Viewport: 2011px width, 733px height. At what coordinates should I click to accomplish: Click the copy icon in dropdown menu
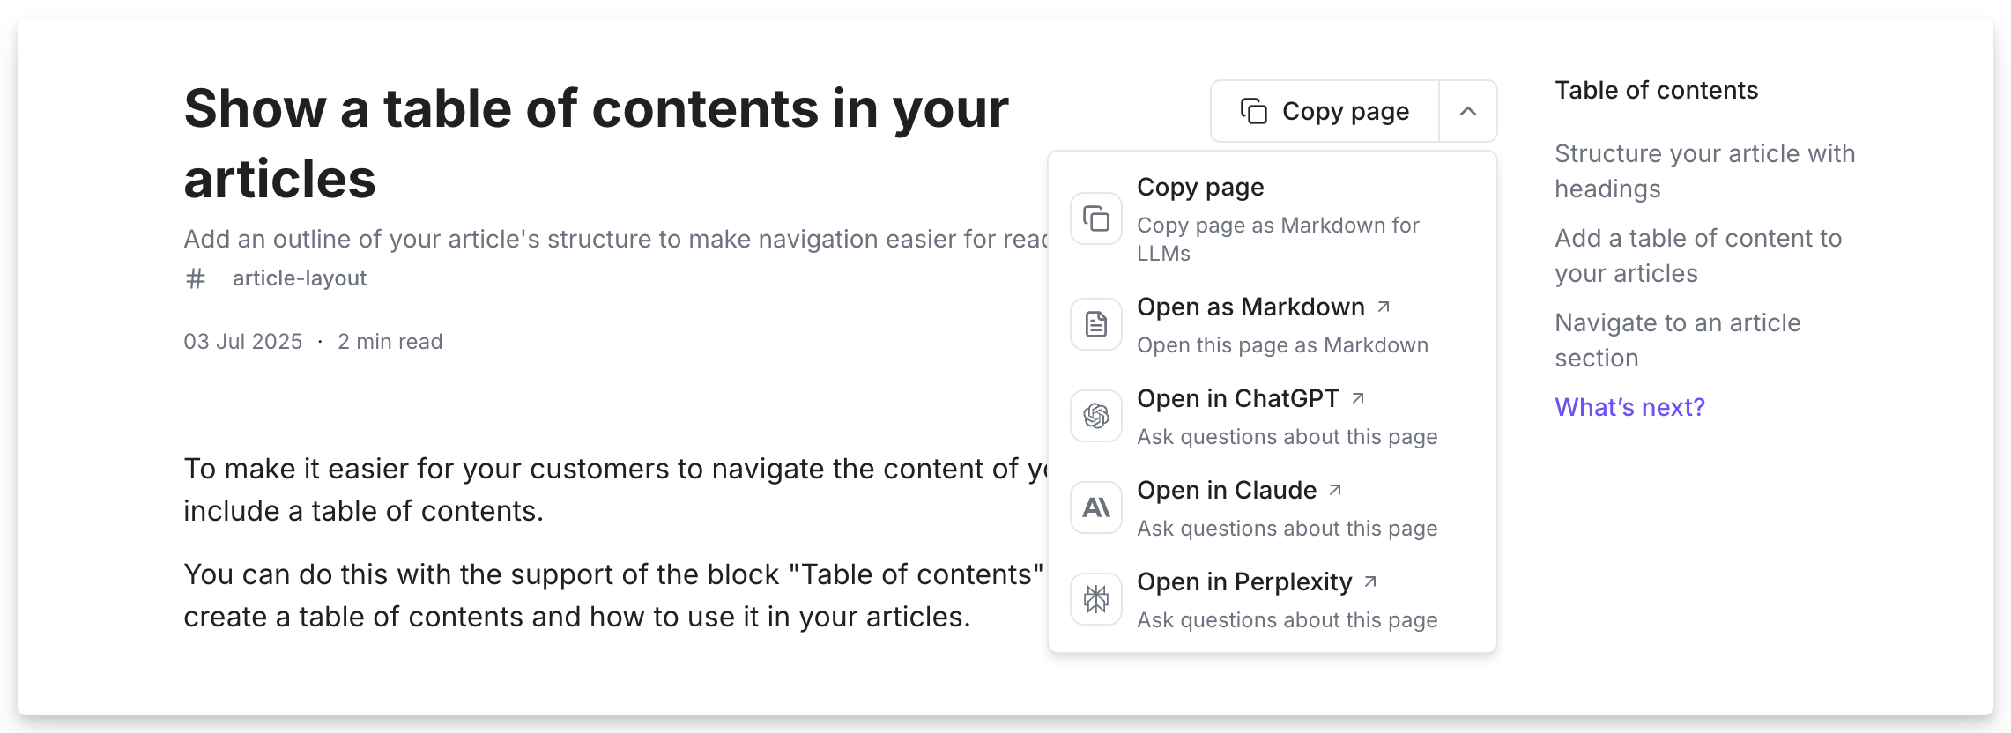tap(1096, 218)
